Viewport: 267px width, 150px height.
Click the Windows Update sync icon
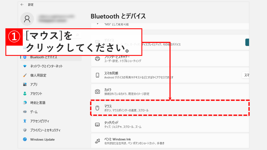click(25, 139)
